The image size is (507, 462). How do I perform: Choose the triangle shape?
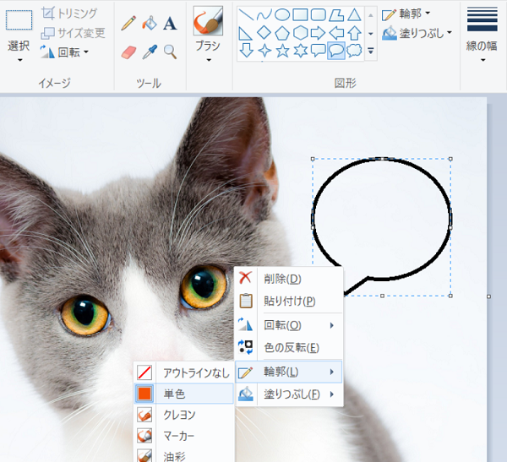click(x=354, y=15)
